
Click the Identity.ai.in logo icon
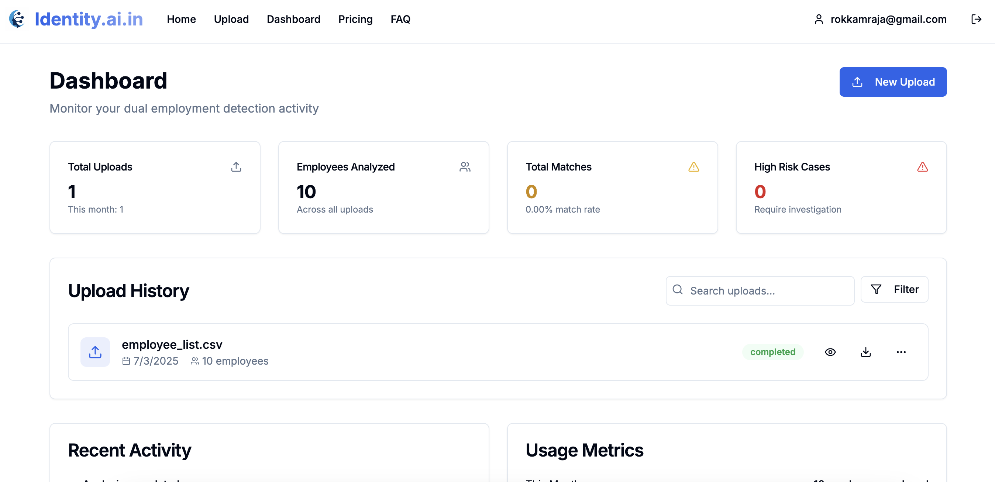pyautogui.click(x=17, y=19)
